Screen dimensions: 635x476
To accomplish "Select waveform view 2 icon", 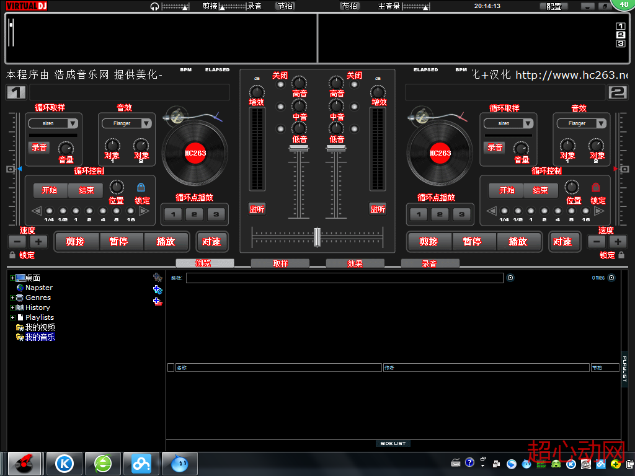I will click(x=620, y=35).
